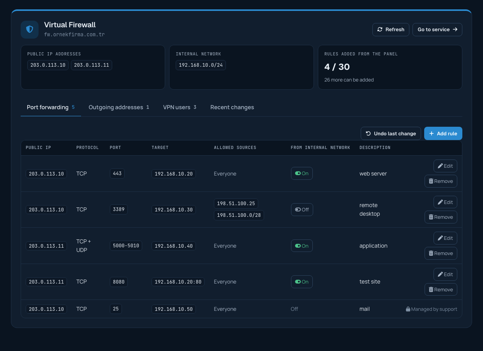Click the lock icon beside Managed by support
Viewport: 483px width, 351px height.
pyautogui.click(x=408, y=309)
